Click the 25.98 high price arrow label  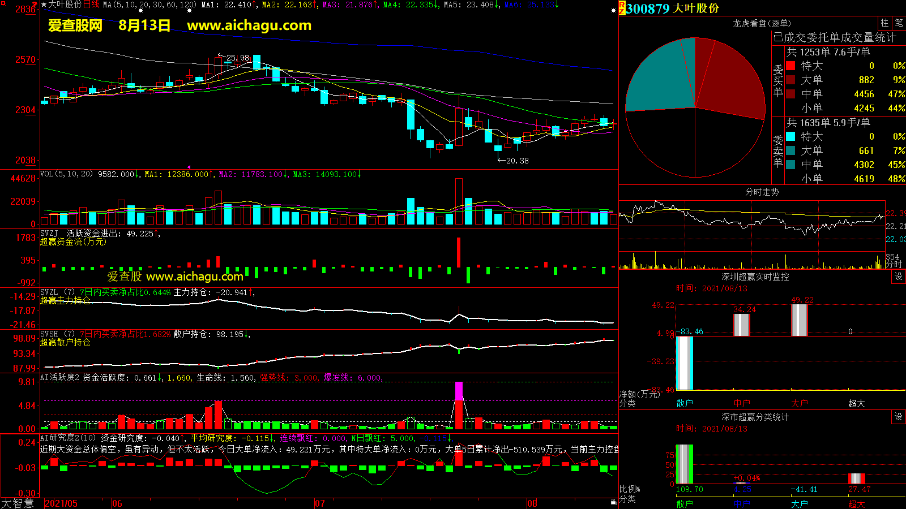tap(234, 58)
